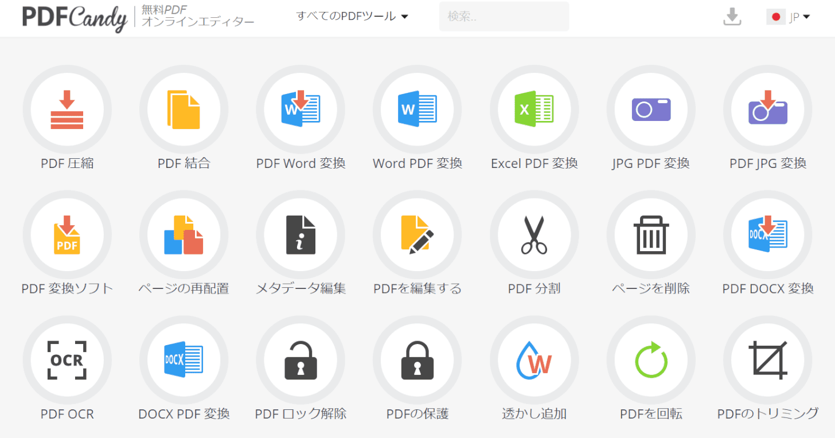
Task: Open the JP language selector dropdown
Action: coord(788,17)
